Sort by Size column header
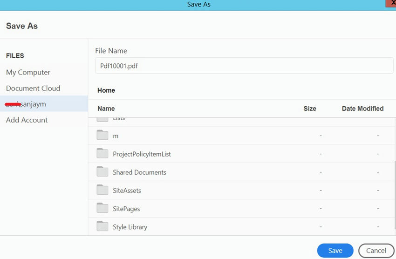The image size is (396, 259). (310, 109)
